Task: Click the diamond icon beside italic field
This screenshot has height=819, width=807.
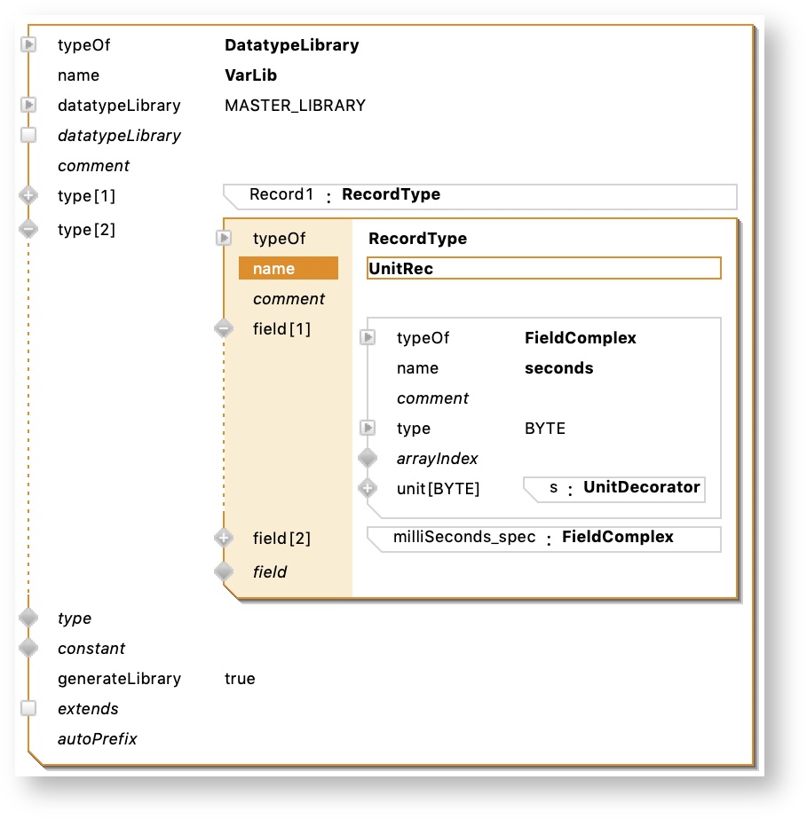Action: tap(224, 572)
